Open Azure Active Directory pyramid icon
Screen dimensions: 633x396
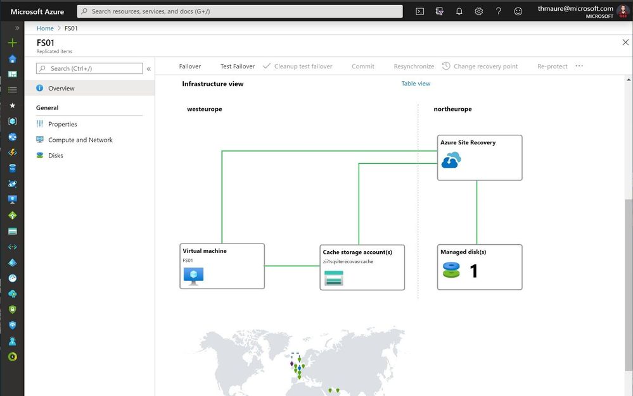[13, 263]
